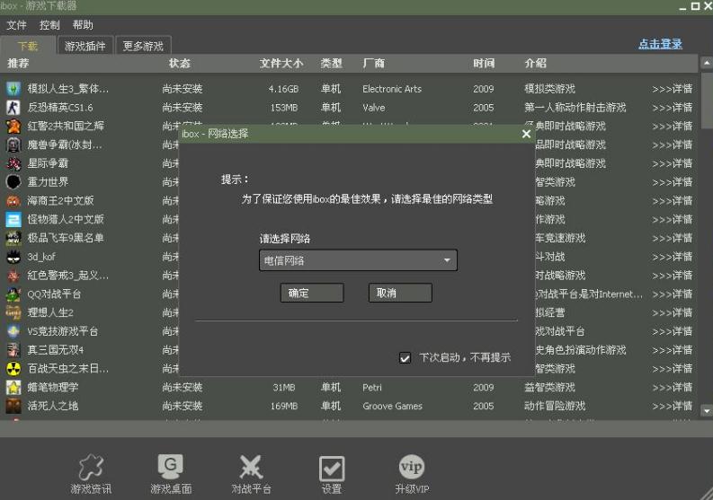713x500 pixels.
Task: Open the 游戏桌面 icon
Action: 171,467
